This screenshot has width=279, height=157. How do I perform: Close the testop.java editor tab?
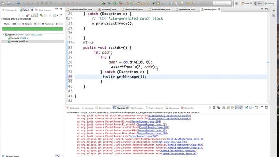(219, 10)
